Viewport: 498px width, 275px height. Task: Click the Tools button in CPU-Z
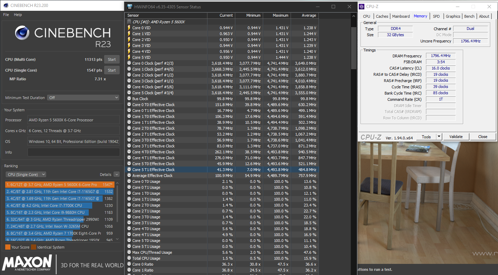pyautogui.click(x=426, y=137)
